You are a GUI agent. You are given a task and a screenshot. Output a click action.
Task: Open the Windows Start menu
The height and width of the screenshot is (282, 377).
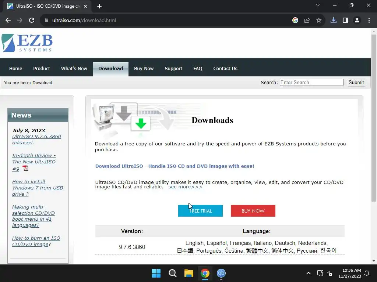click(156, 273)
